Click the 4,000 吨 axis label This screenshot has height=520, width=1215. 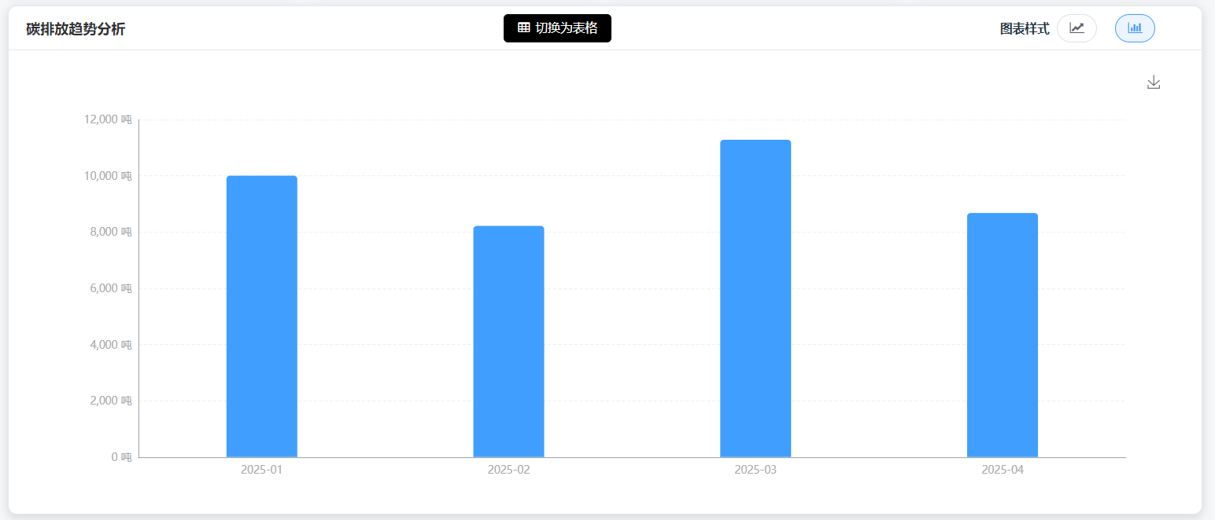point(110,345)
